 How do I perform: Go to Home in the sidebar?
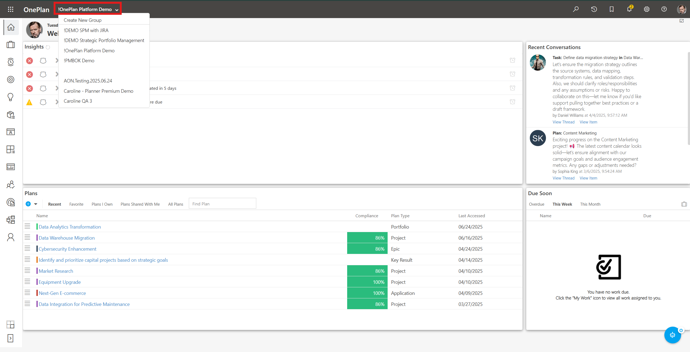click(x=11, y=27)
